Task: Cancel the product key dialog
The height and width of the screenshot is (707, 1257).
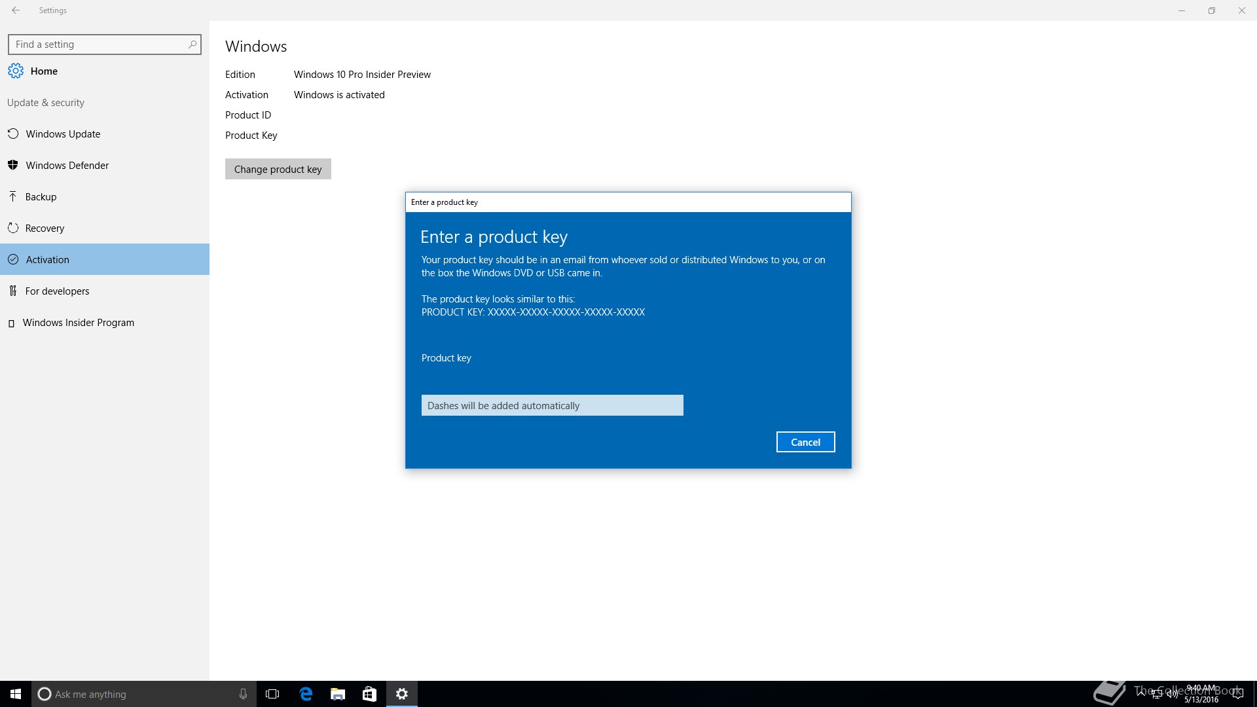Action: [805, 442]
